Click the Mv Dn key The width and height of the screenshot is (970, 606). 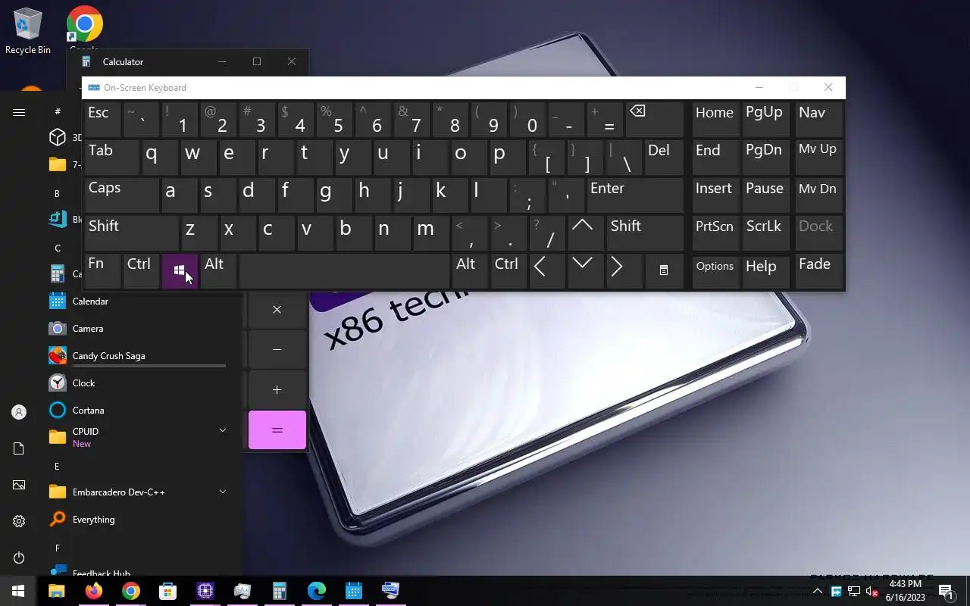pyautogui.click(x=819, y=195)
